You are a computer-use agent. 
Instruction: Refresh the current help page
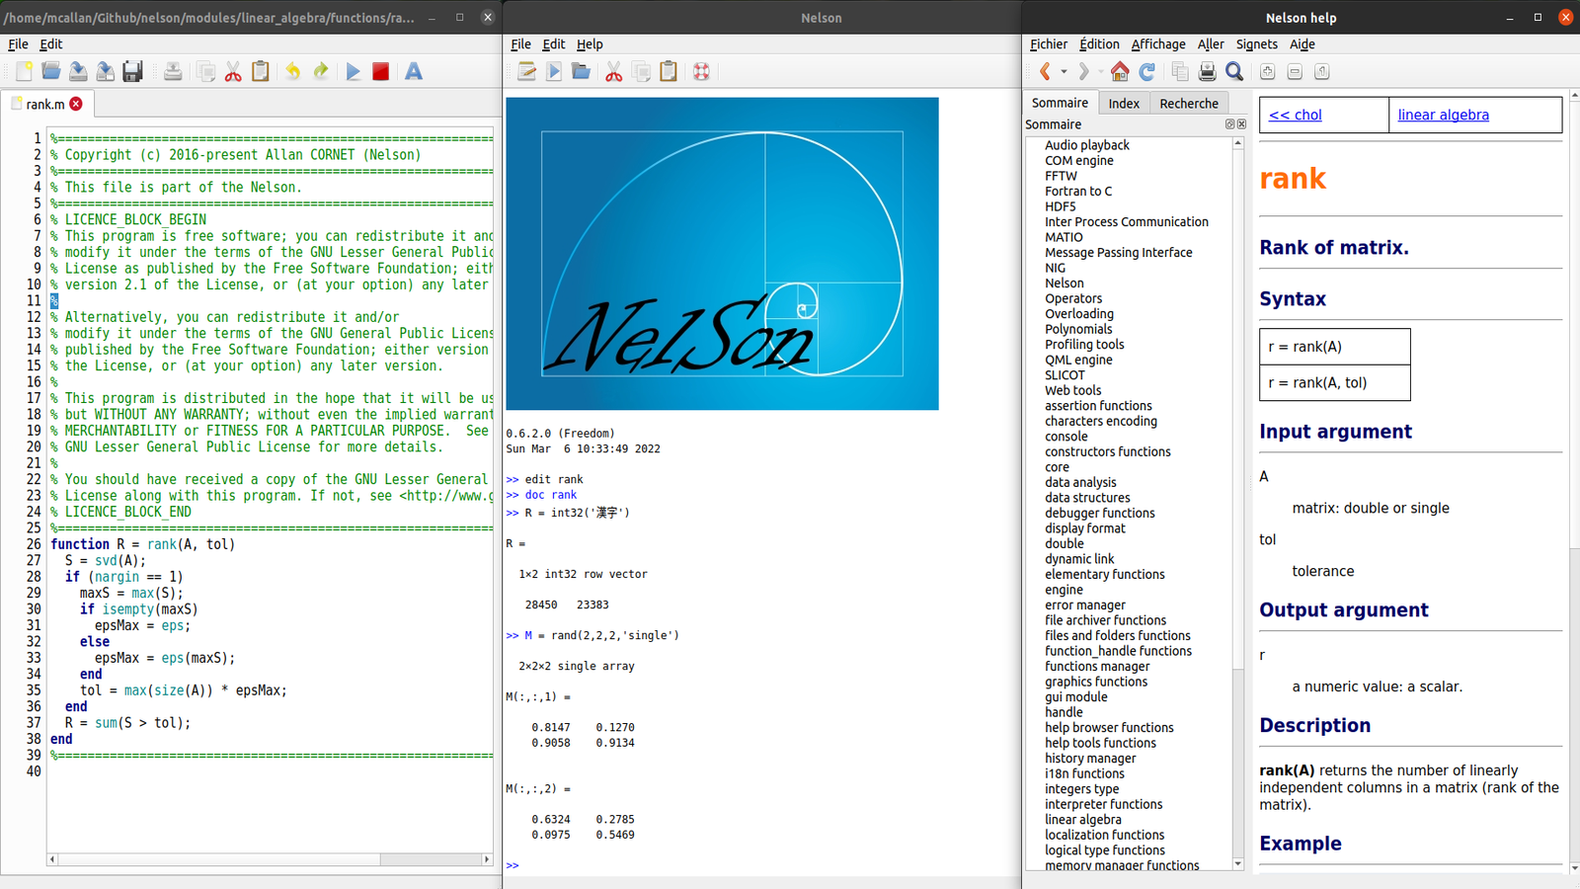pyautogui.click(x=1146, y=71)
